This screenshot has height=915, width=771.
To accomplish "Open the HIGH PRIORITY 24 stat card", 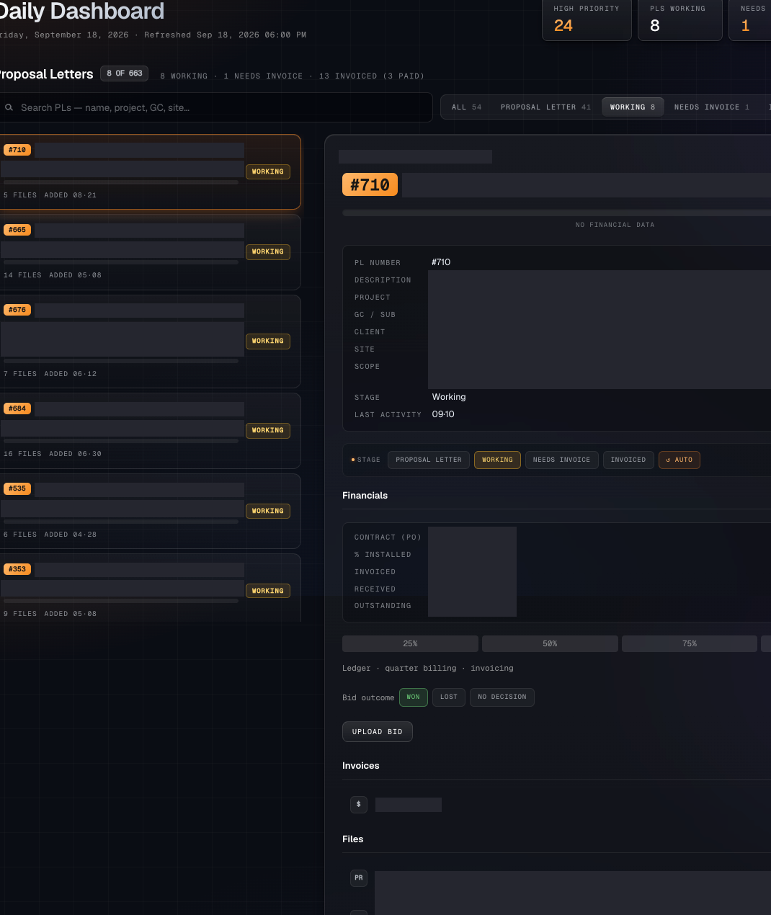I will point(587,19).
